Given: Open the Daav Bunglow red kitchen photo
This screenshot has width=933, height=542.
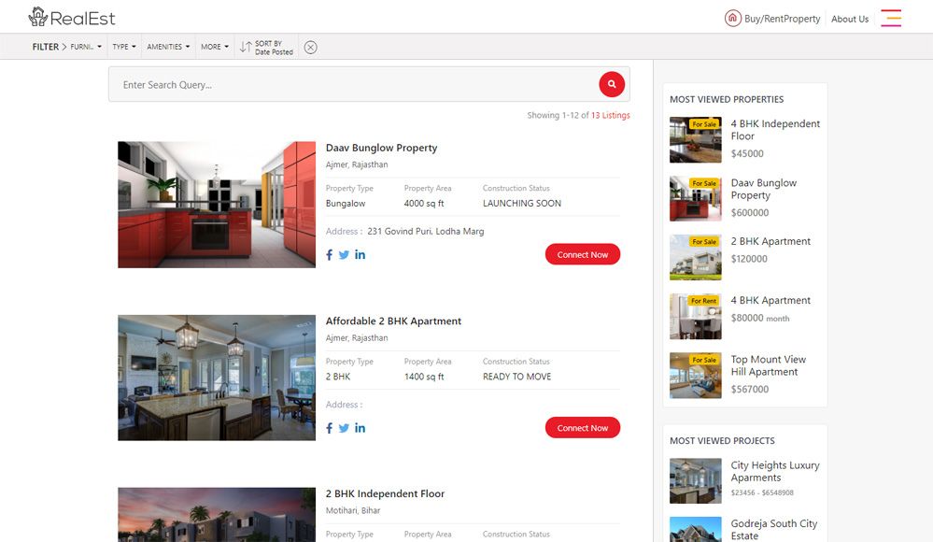Looking at the screenshot, I should pos(217,205).
